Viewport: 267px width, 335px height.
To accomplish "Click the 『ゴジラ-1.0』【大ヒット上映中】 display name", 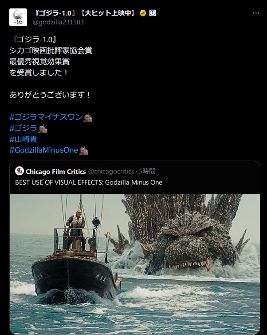I will coord(85,13).
